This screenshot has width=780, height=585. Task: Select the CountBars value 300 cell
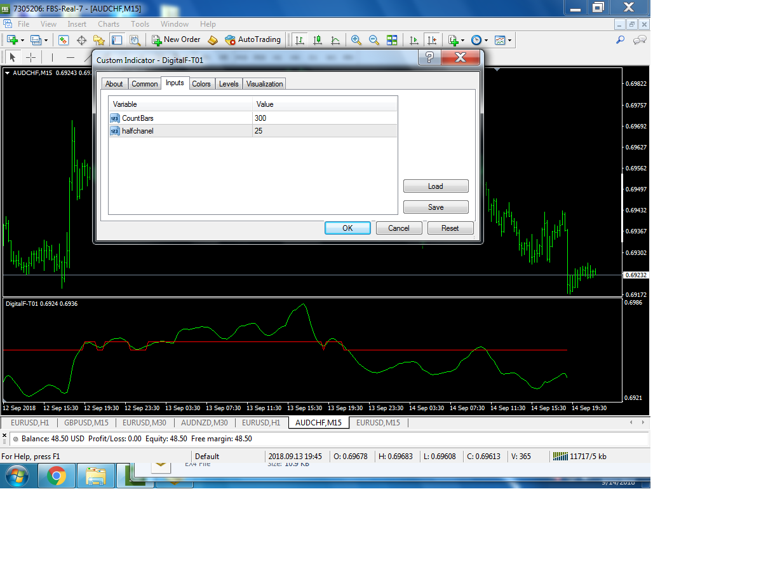coord(325,118)
